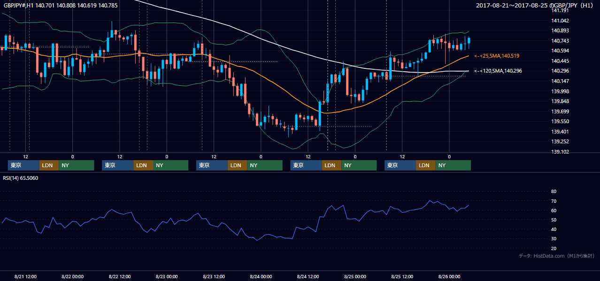This screenshot has width=600, height=281.
Task: Select the 25 SMA 140.519 label
Action: [497, 56]
